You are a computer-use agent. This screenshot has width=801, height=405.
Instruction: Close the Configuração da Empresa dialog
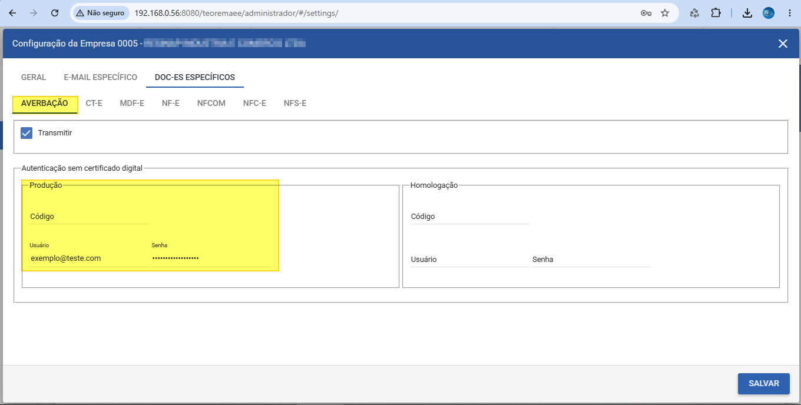(783, 44)
